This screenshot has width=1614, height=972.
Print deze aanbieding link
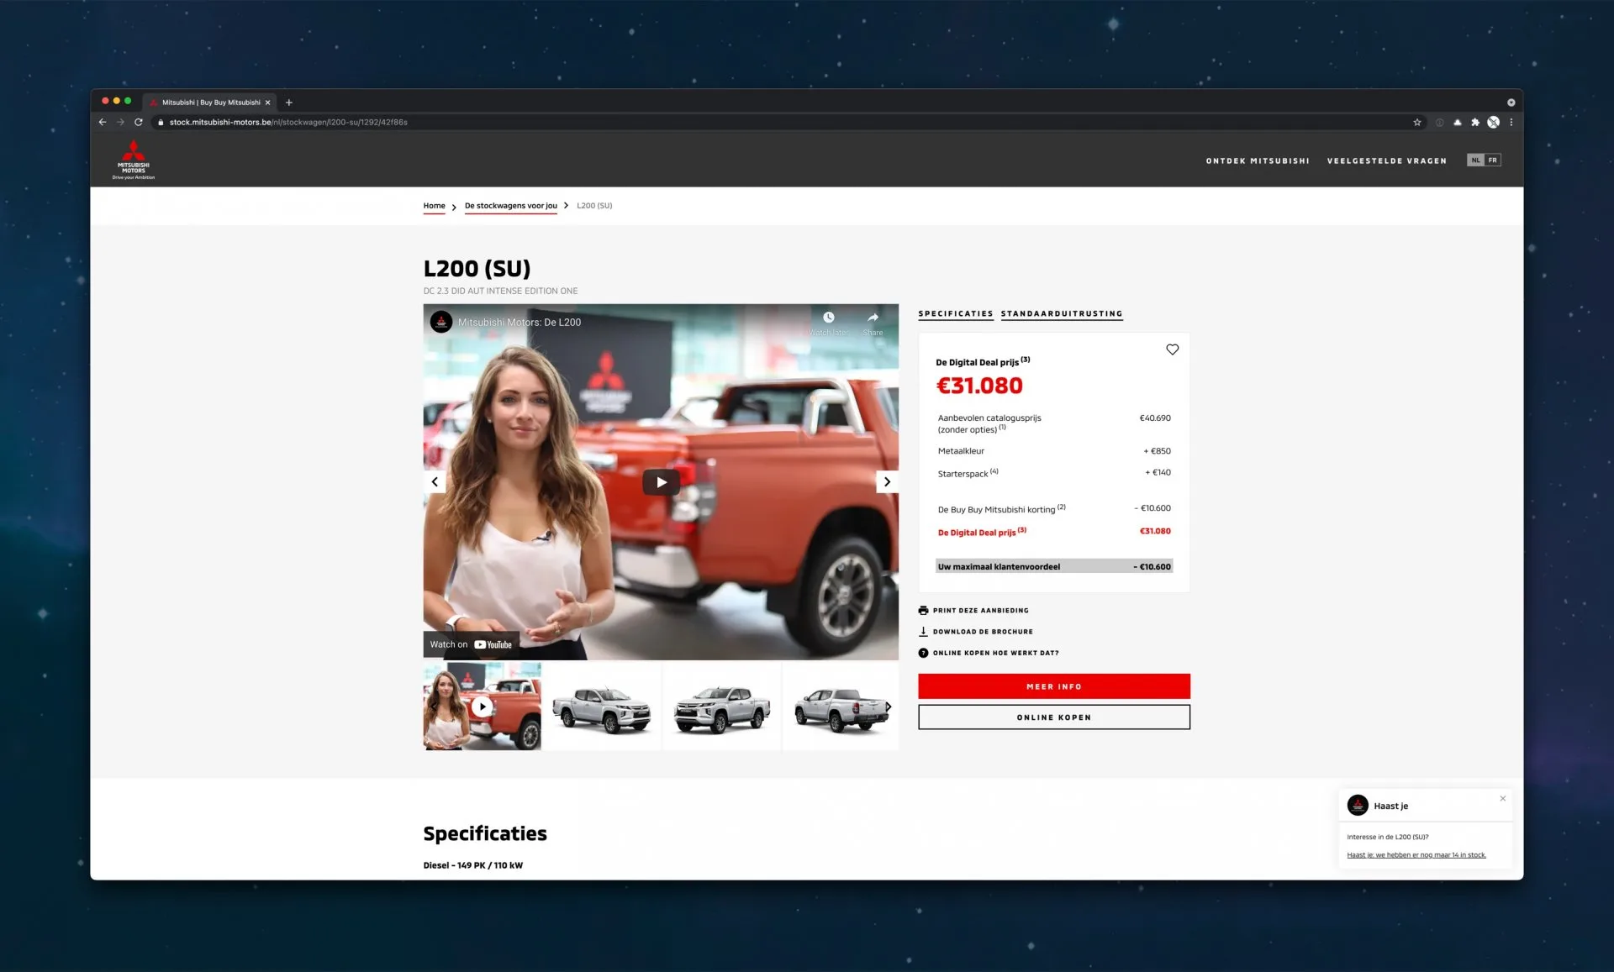(973, 611)
